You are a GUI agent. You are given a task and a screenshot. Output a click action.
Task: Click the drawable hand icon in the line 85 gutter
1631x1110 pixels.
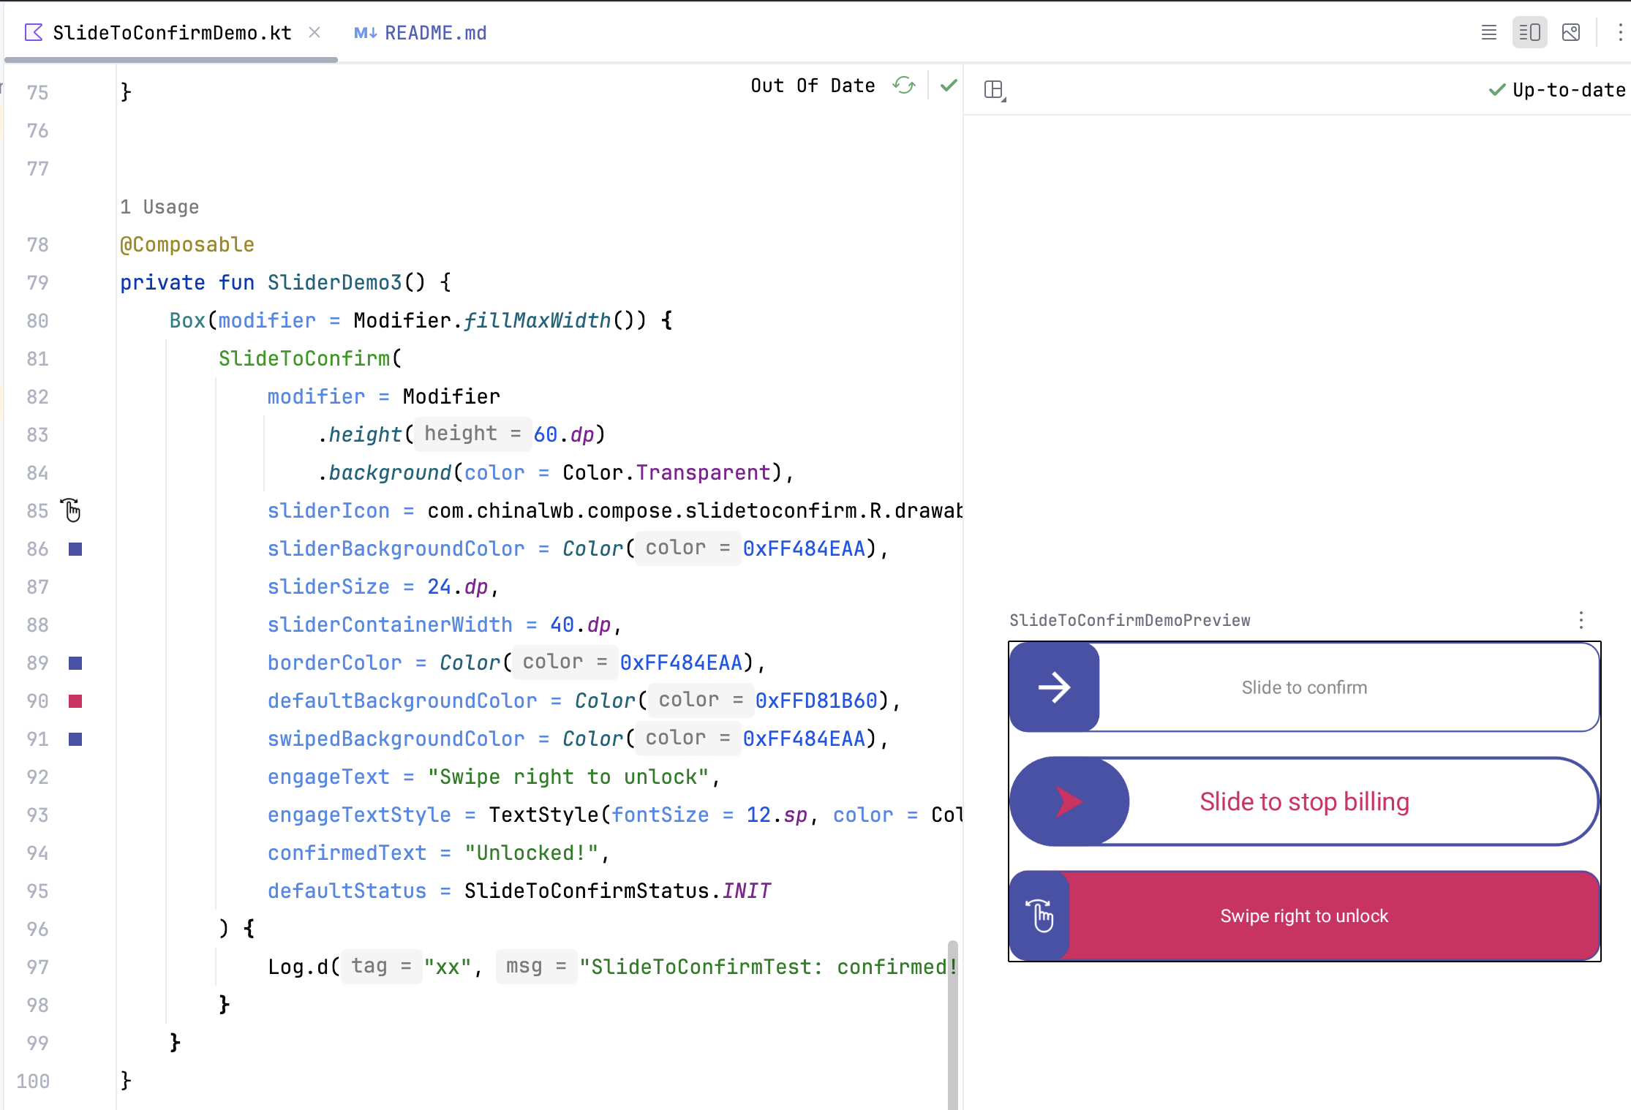point(72,510)
